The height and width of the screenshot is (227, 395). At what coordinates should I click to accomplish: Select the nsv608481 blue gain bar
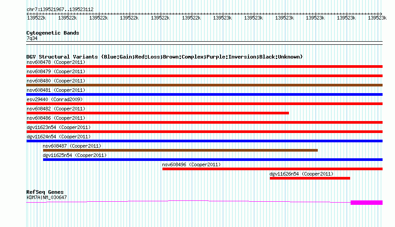pyautogui.click(x=204, y=94)
